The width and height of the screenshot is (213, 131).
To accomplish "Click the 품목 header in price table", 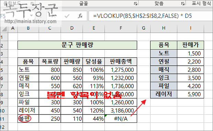I will [x=164, y=45].
